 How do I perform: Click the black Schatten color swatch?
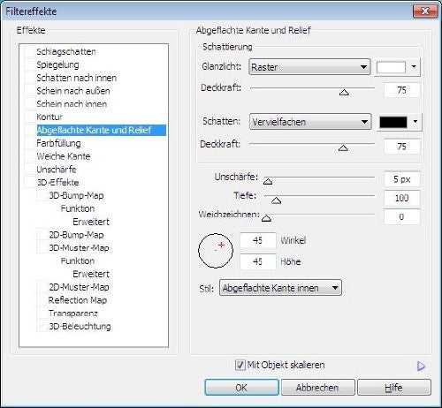tap(393, 122)
